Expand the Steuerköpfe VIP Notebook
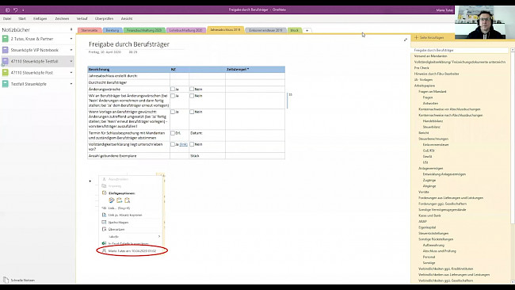 [x=71, y=50]
